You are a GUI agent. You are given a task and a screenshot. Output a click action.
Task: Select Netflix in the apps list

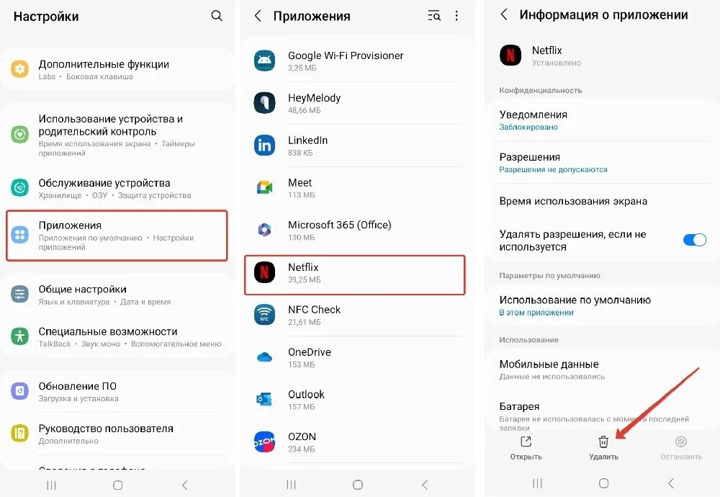click(x=354, y=274)
